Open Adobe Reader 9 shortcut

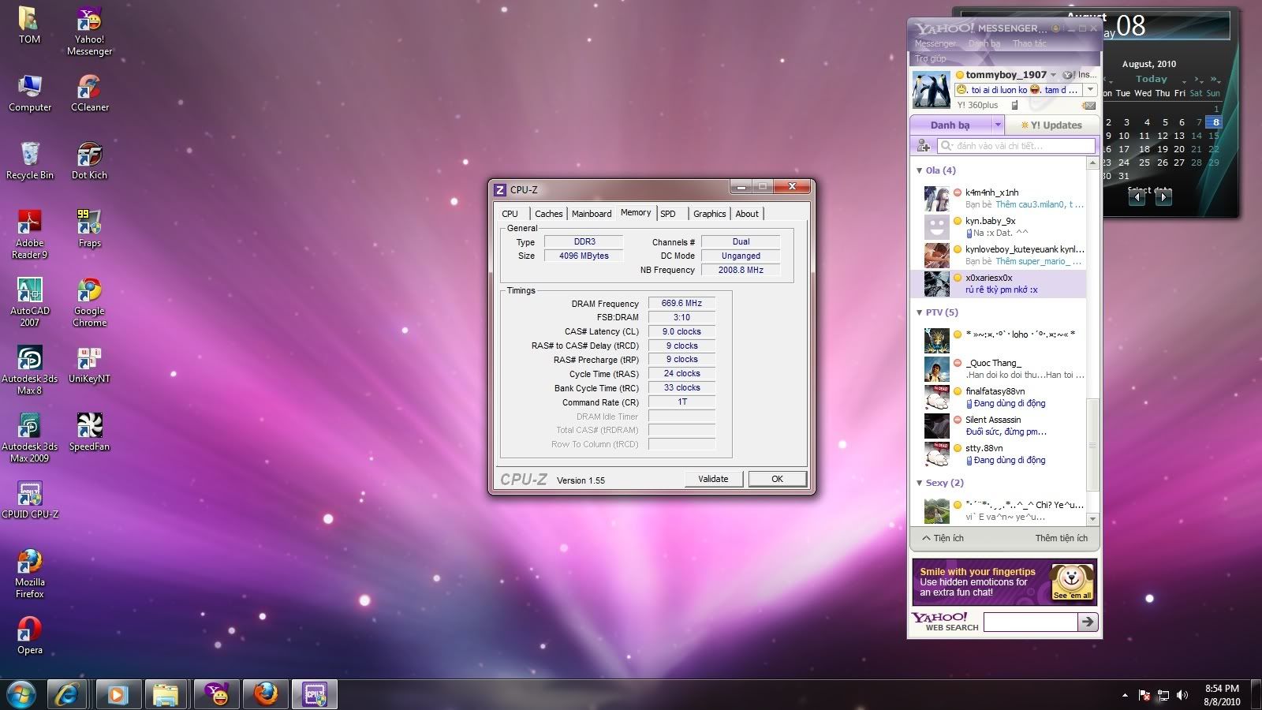pyautogui.click(x=29, y=234)
